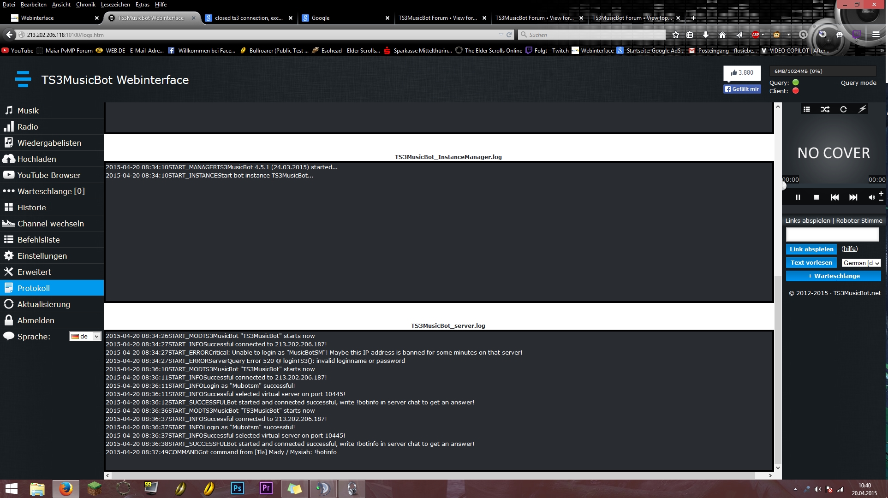
Task: Bookmark this page with star icon
Action: [675, 35]
